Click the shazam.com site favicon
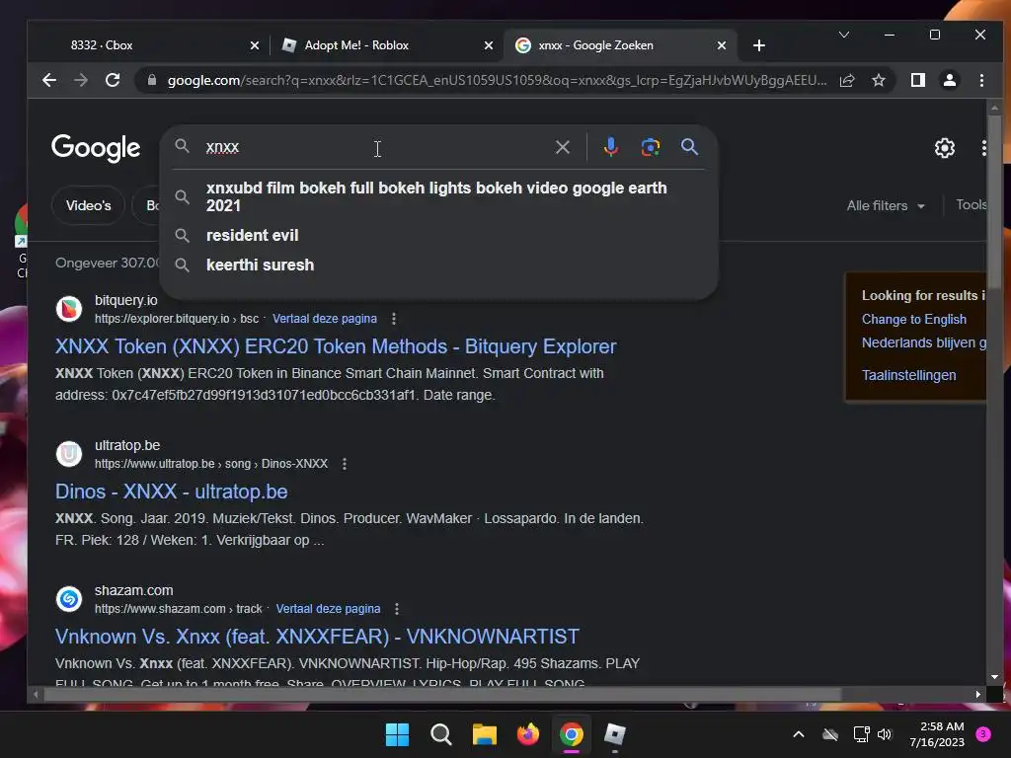 coord(69,599)
